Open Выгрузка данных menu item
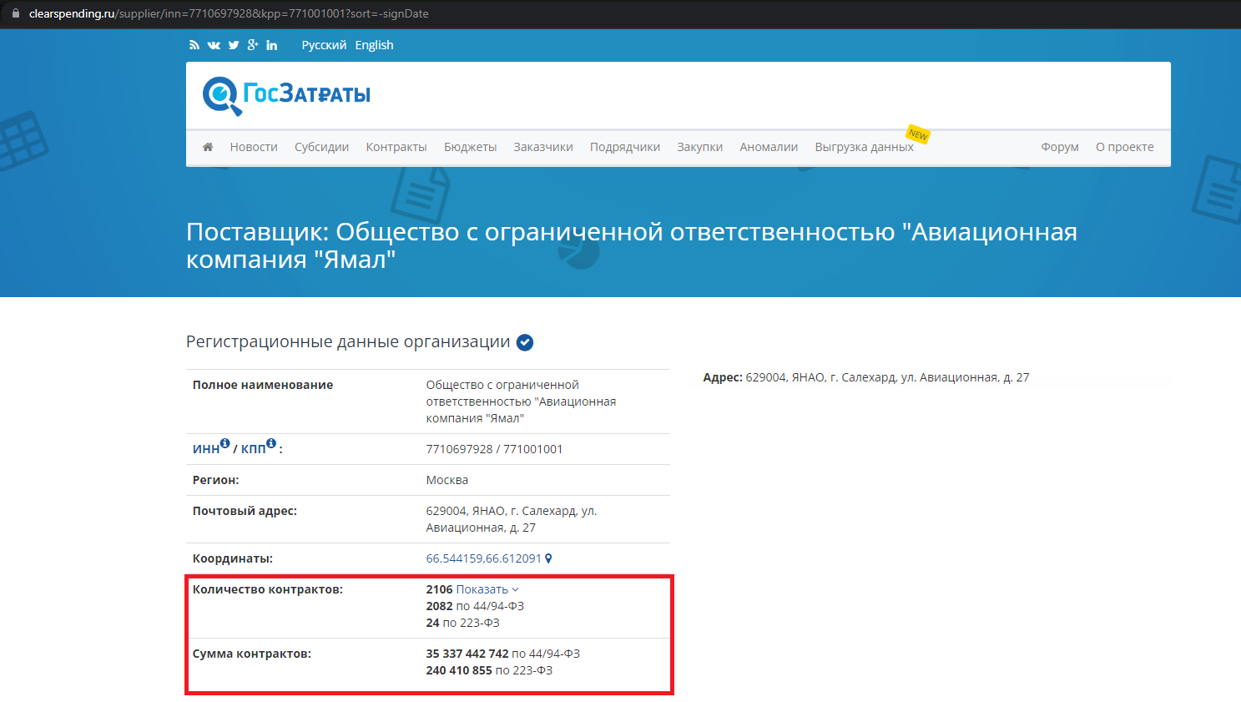The width and height of the screenshot is (1241, 702). (x=865, y=147)
